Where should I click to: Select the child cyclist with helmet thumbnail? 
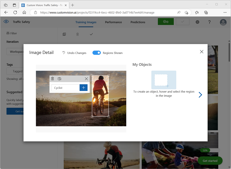coord(180,155)
